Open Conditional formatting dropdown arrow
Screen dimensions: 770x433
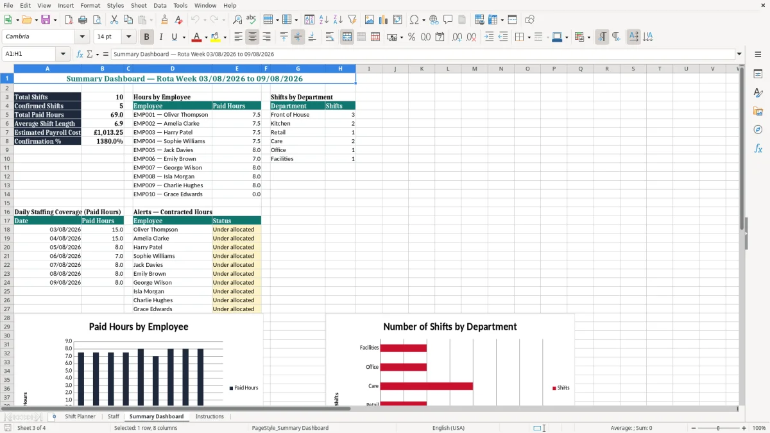click(588, 37)
